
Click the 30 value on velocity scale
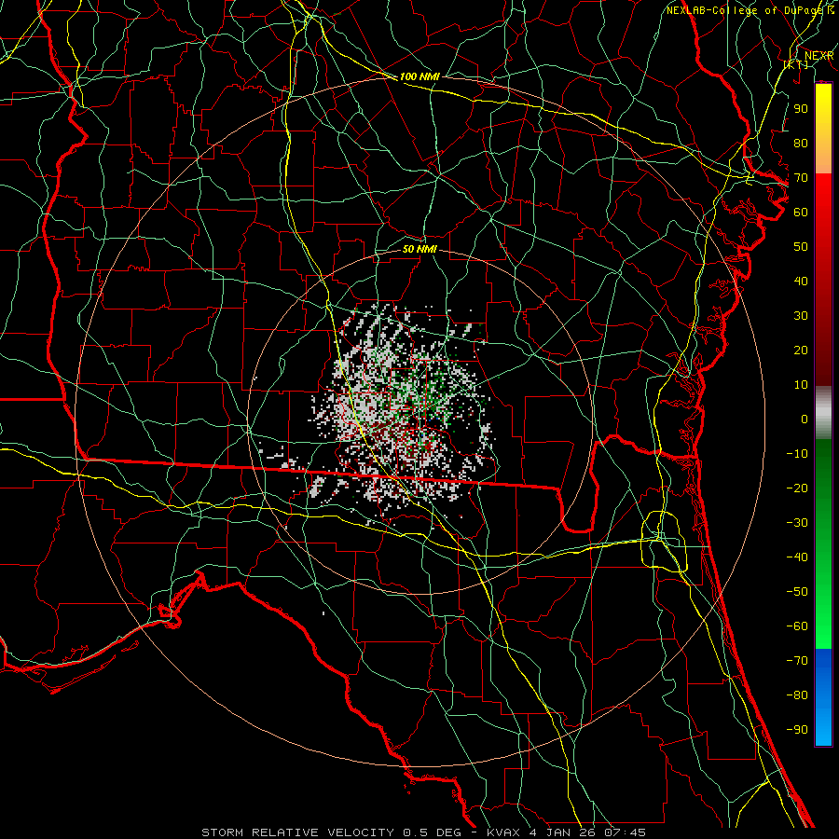(801, 316)
